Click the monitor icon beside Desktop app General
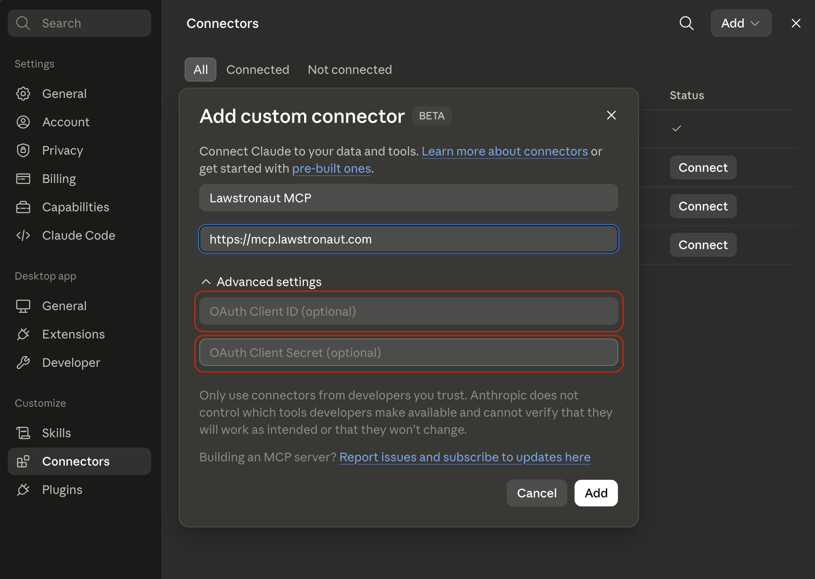The image size is (815, 579). [x=23, y=306]
